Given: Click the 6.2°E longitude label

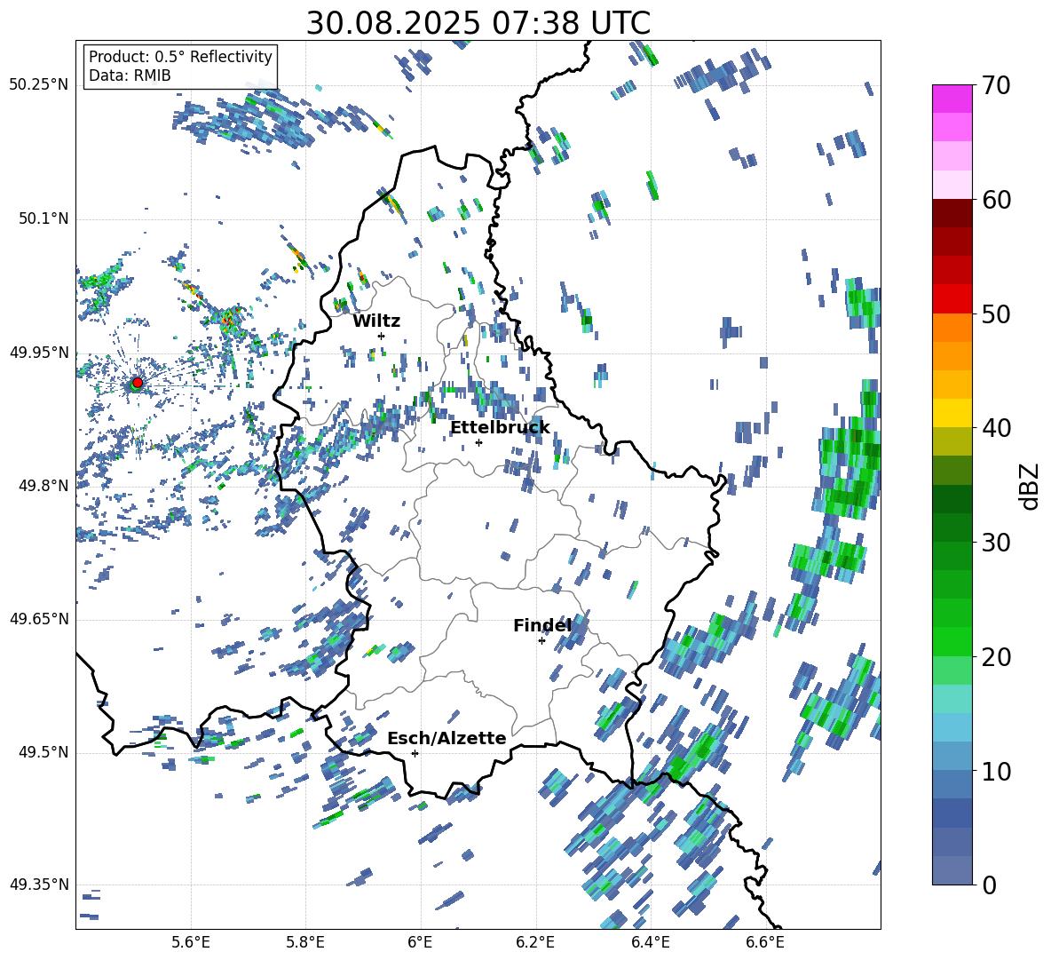Looking at the screenshot, I should pyautogui.click(x=535, y=942).
